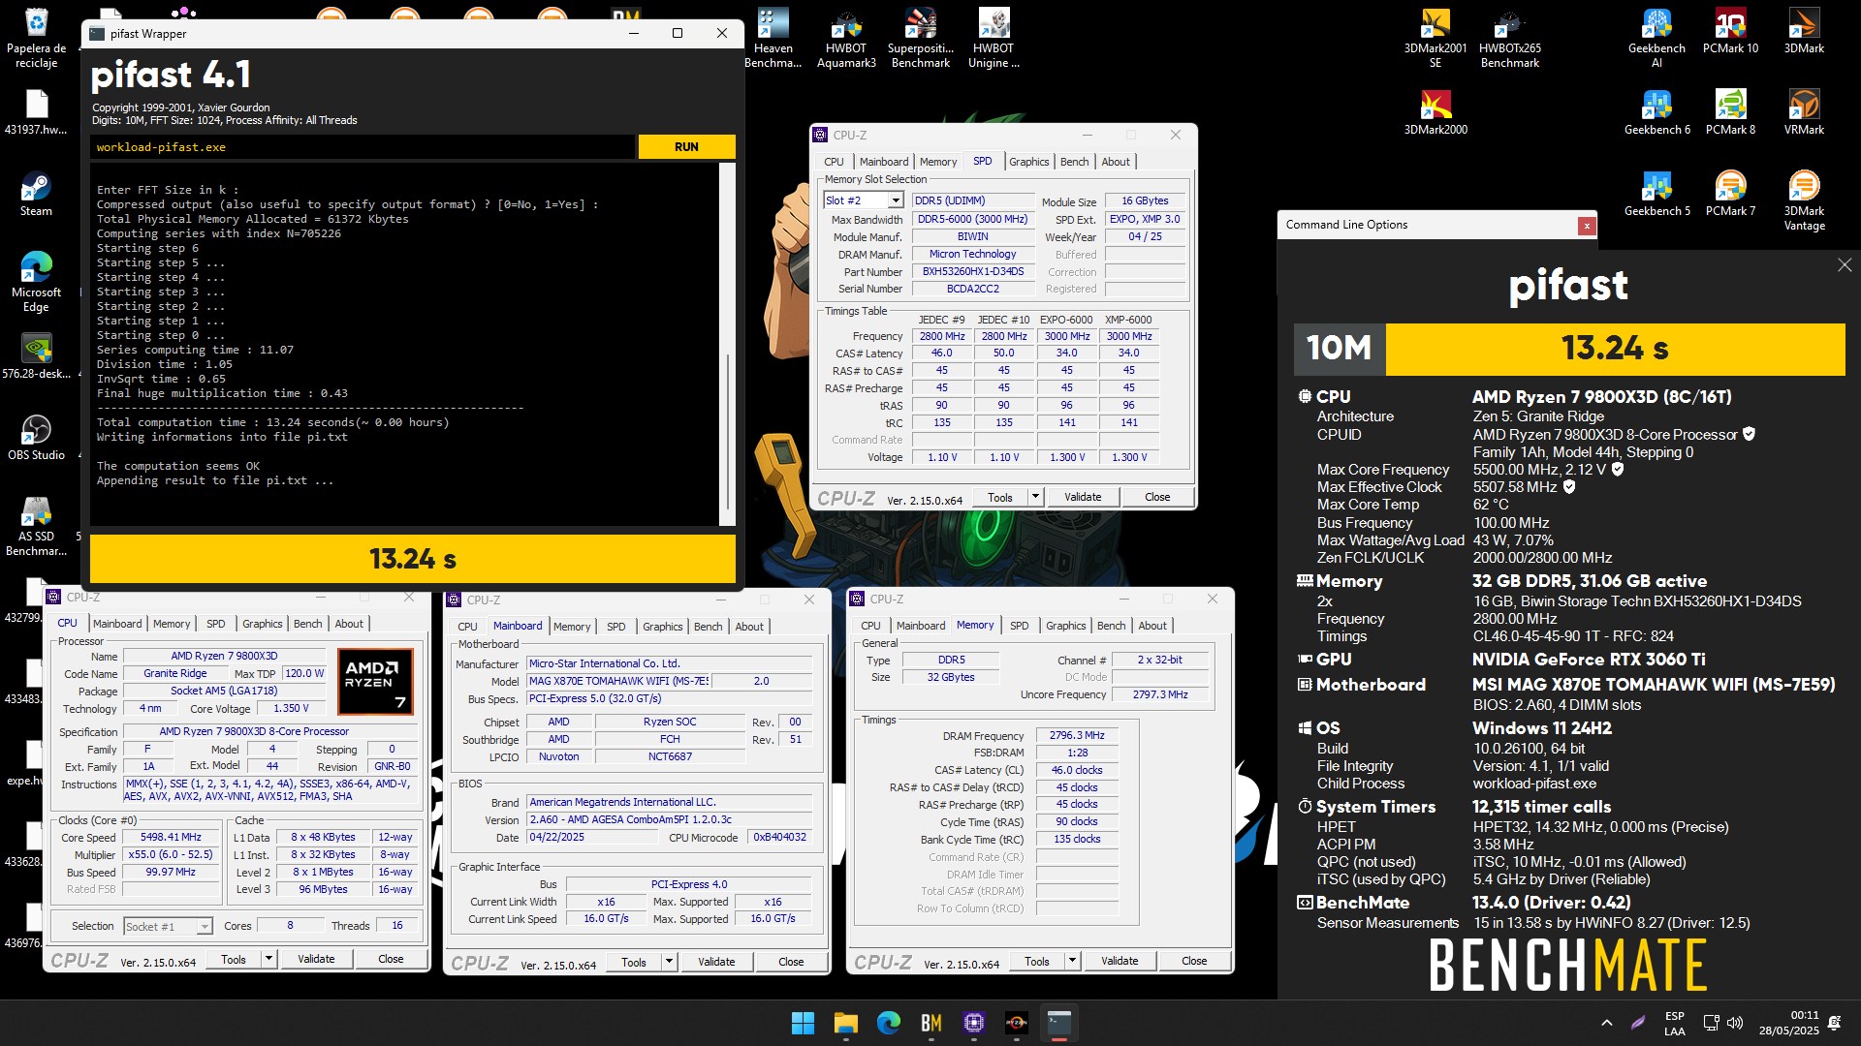Select the Geekbench 5 desktop icon
Image resolution: width=1861 pixels, height=1046 pixels.
pyautogui.click(x=1656, y=194)
